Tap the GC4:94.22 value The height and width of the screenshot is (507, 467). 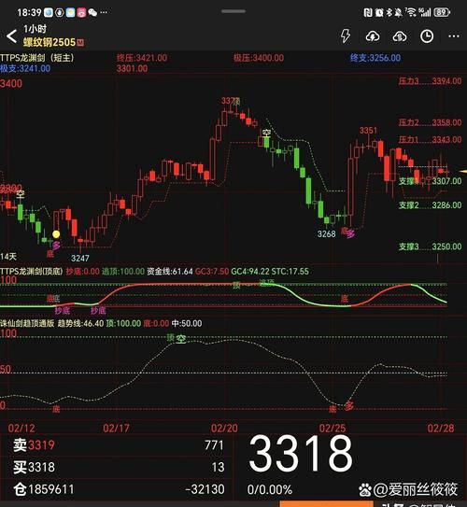tap(250, 272)
